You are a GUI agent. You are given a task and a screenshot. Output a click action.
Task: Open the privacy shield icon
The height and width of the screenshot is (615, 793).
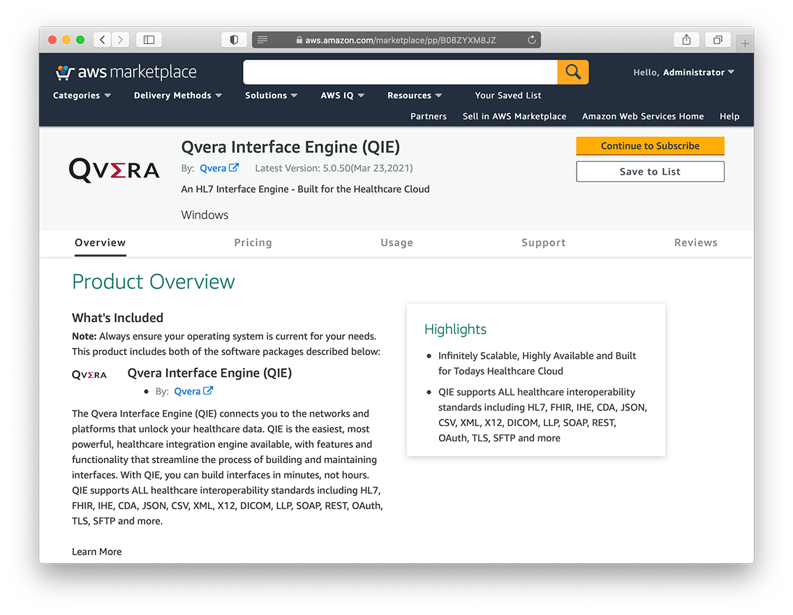(x=234, y=40)
